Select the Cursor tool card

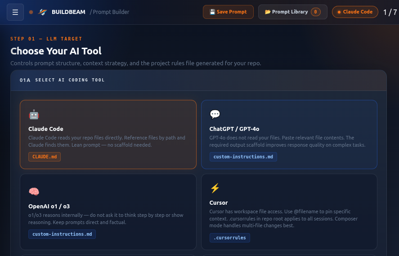pos(289,212)
